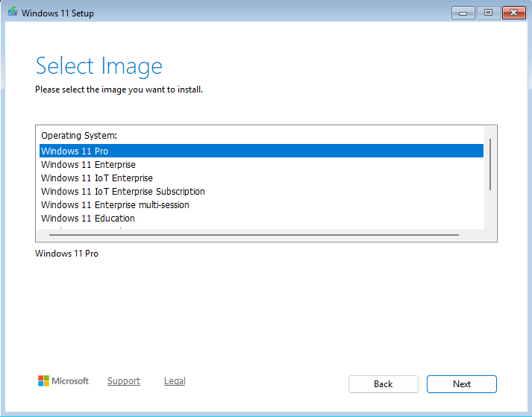Screen dimensions: 532x417
Task: Choose the plain Windows 11 Enterprise entry
Action: pos(88,165)
